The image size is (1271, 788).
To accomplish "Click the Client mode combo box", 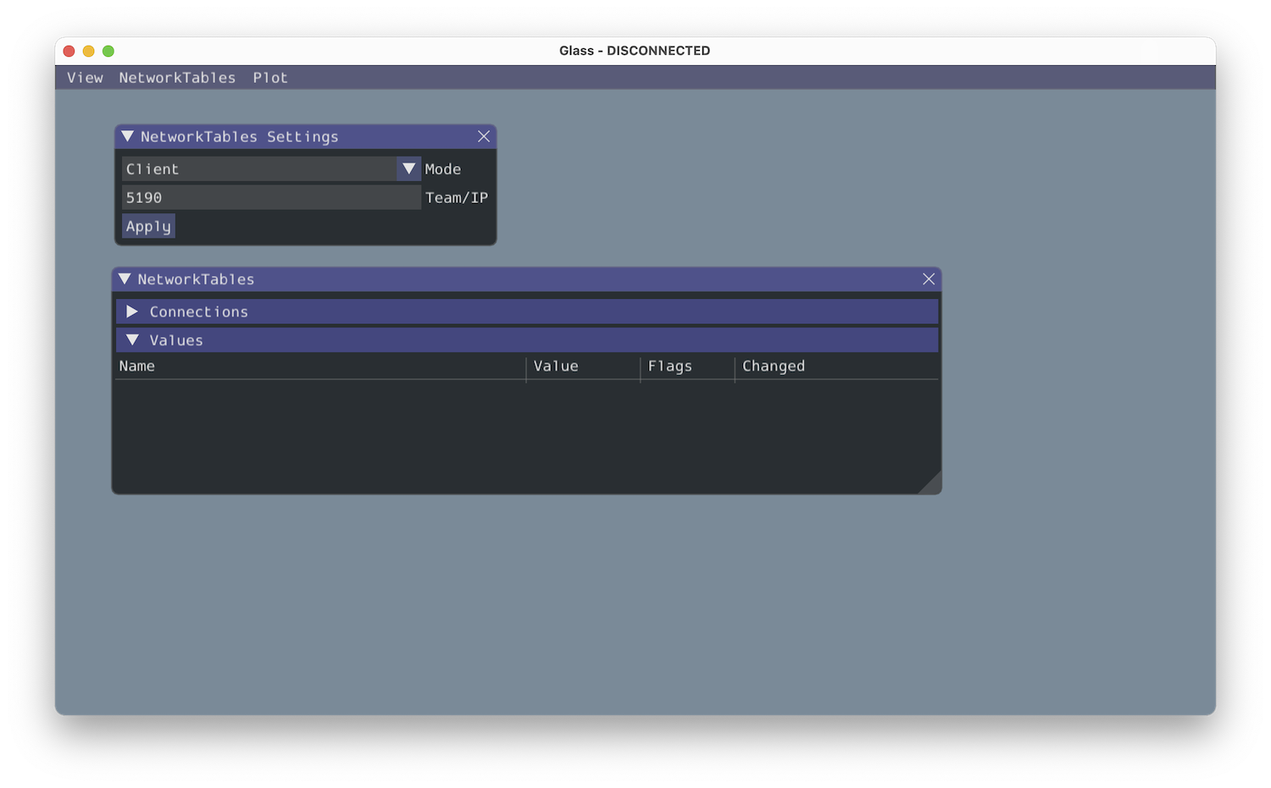I will 259,169.
